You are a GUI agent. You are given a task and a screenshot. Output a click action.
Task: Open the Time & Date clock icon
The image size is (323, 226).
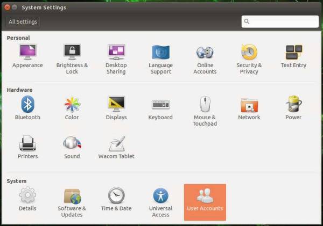[116, 195]
